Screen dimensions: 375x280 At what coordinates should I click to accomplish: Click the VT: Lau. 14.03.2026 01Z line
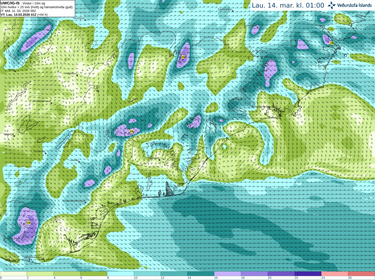click(18, 15)
